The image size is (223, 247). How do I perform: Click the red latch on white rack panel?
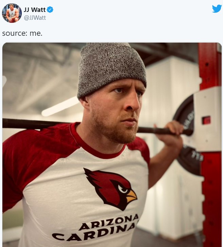[206, 120]
